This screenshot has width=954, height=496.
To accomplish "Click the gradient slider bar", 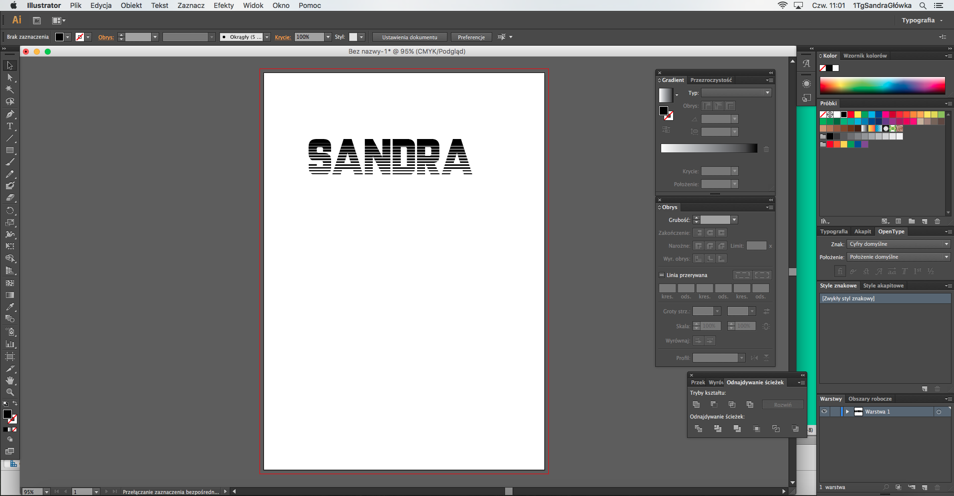I will (709, 148).
